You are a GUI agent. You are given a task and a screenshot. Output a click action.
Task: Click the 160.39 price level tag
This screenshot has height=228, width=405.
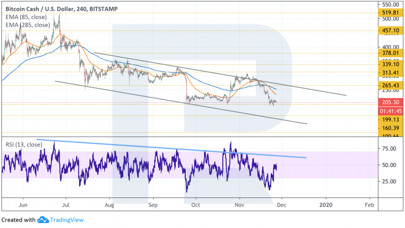pyautogui.click(x=387, y=128)
